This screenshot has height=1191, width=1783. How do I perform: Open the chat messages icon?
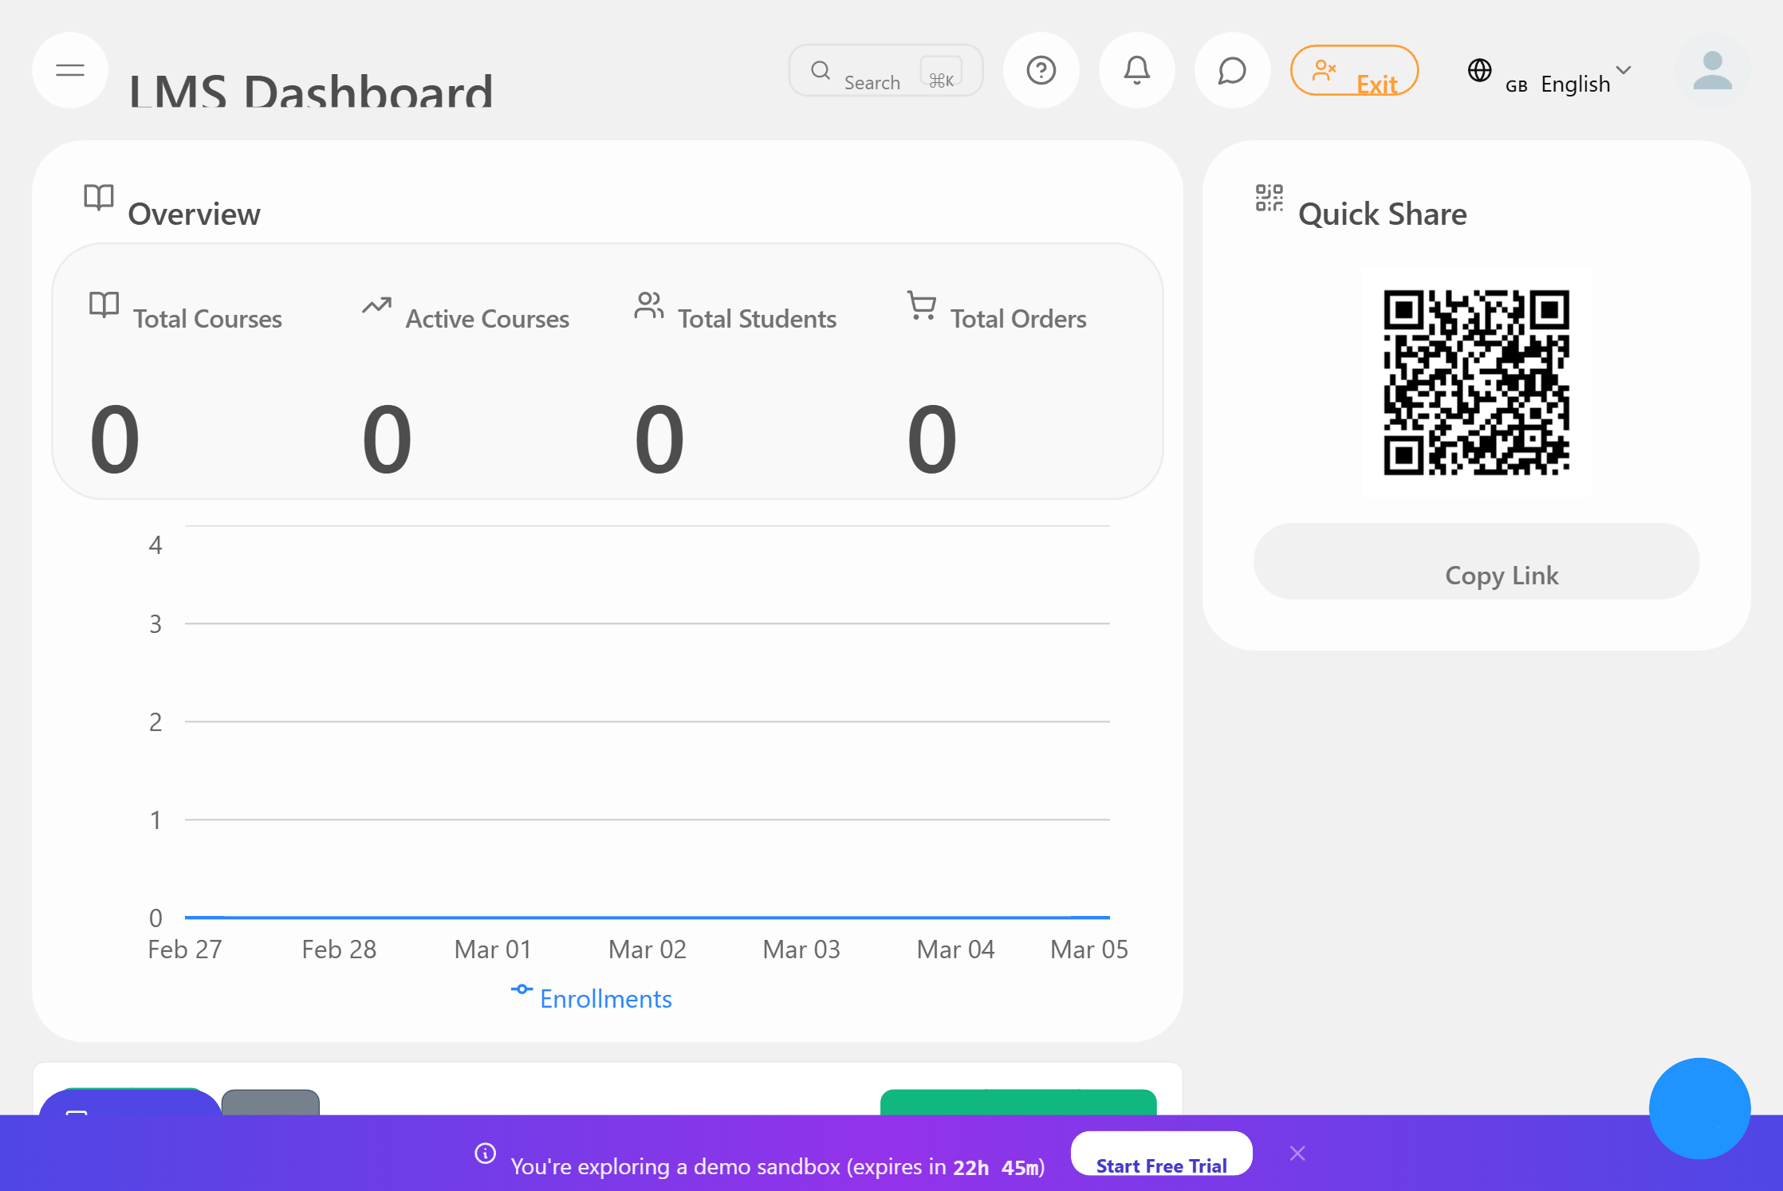coord(1232,71)
